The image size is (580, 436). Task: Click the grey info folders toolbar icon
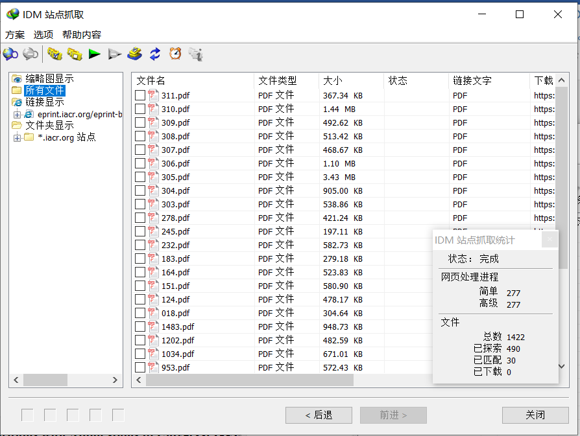[195, 54]
